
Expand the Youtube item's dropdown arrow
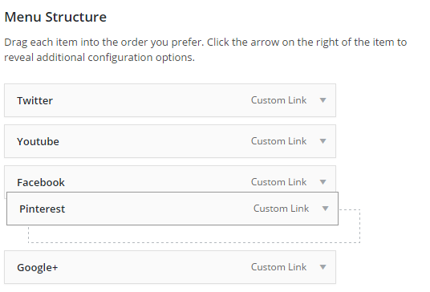323,141
